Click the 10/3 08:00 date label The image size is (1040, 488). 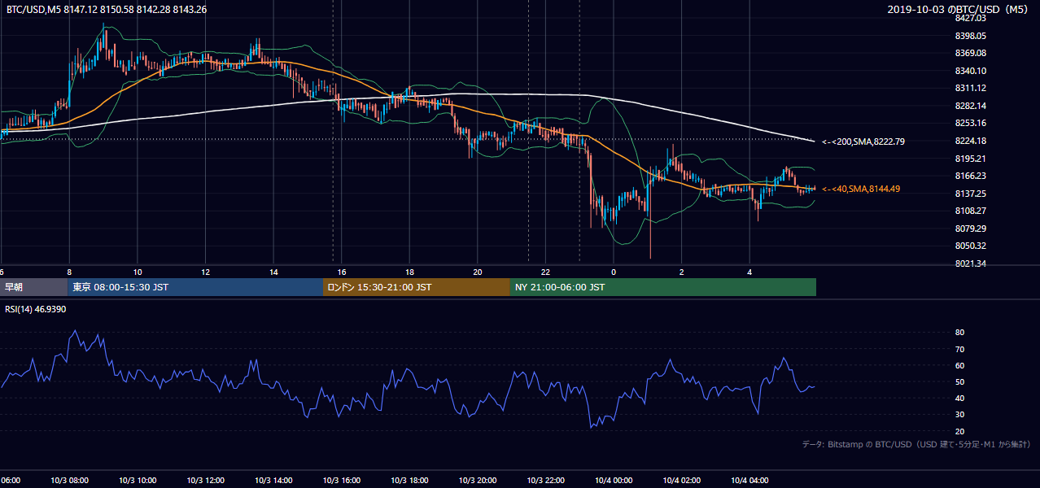pos(69,480)
